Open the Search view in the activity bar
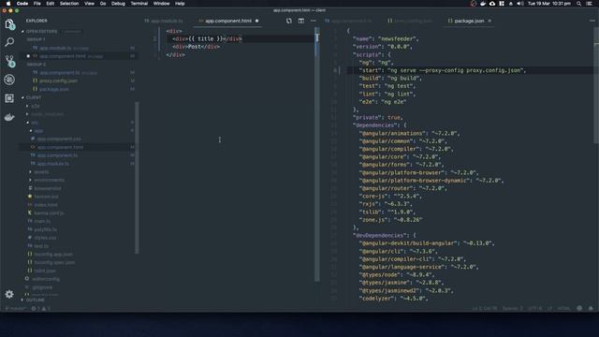Viewport: 599px width, 337px height. pyautogui.click(x=9, y=42)
